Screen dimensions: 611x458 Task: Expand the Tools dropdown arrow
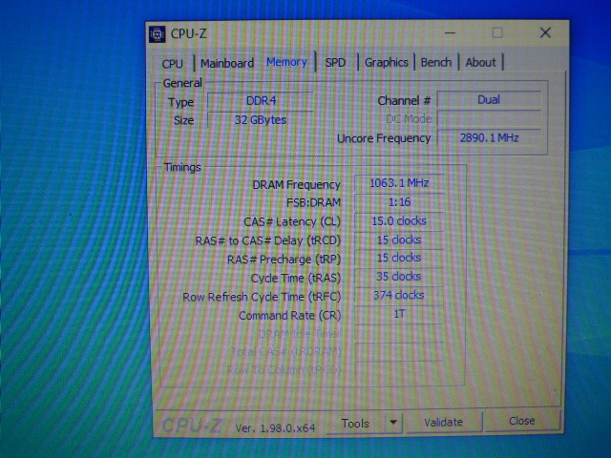click(393, 422)
